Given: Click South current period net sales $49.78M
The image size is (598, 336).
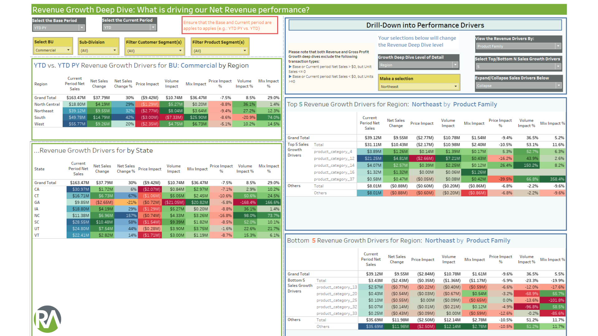Looking at the screenshot, I should pos(74,117).
